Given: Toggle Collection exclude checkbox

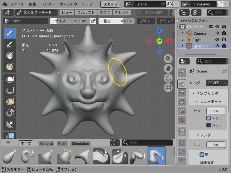Looking at the screenshot, I should tap(211, 27).
